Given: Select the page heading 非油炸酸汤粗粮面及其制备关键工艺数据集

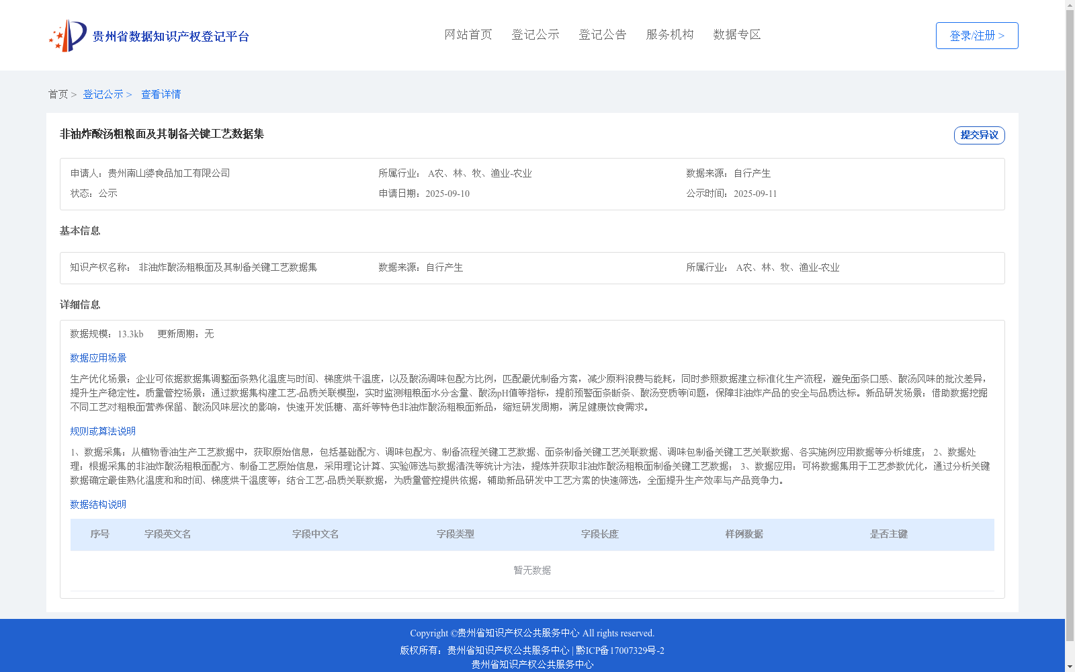Looking at the screenshot, I should [162, 134].
